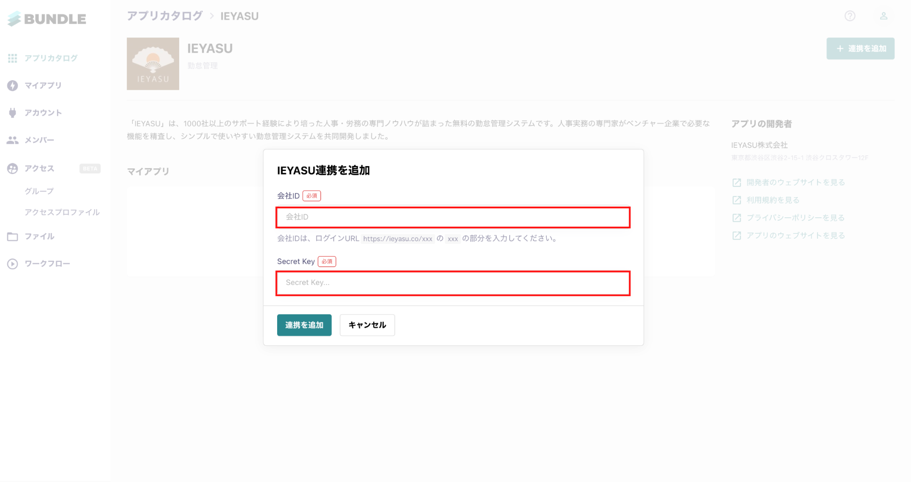This screenshot has width=911, height=492.
Task: Click the 会社ID field label
Action: 288,196
